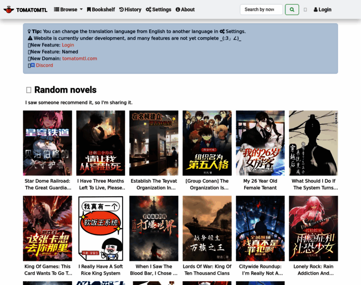Open Establish The Teyvat Organization cover

[x=154, y=143]
